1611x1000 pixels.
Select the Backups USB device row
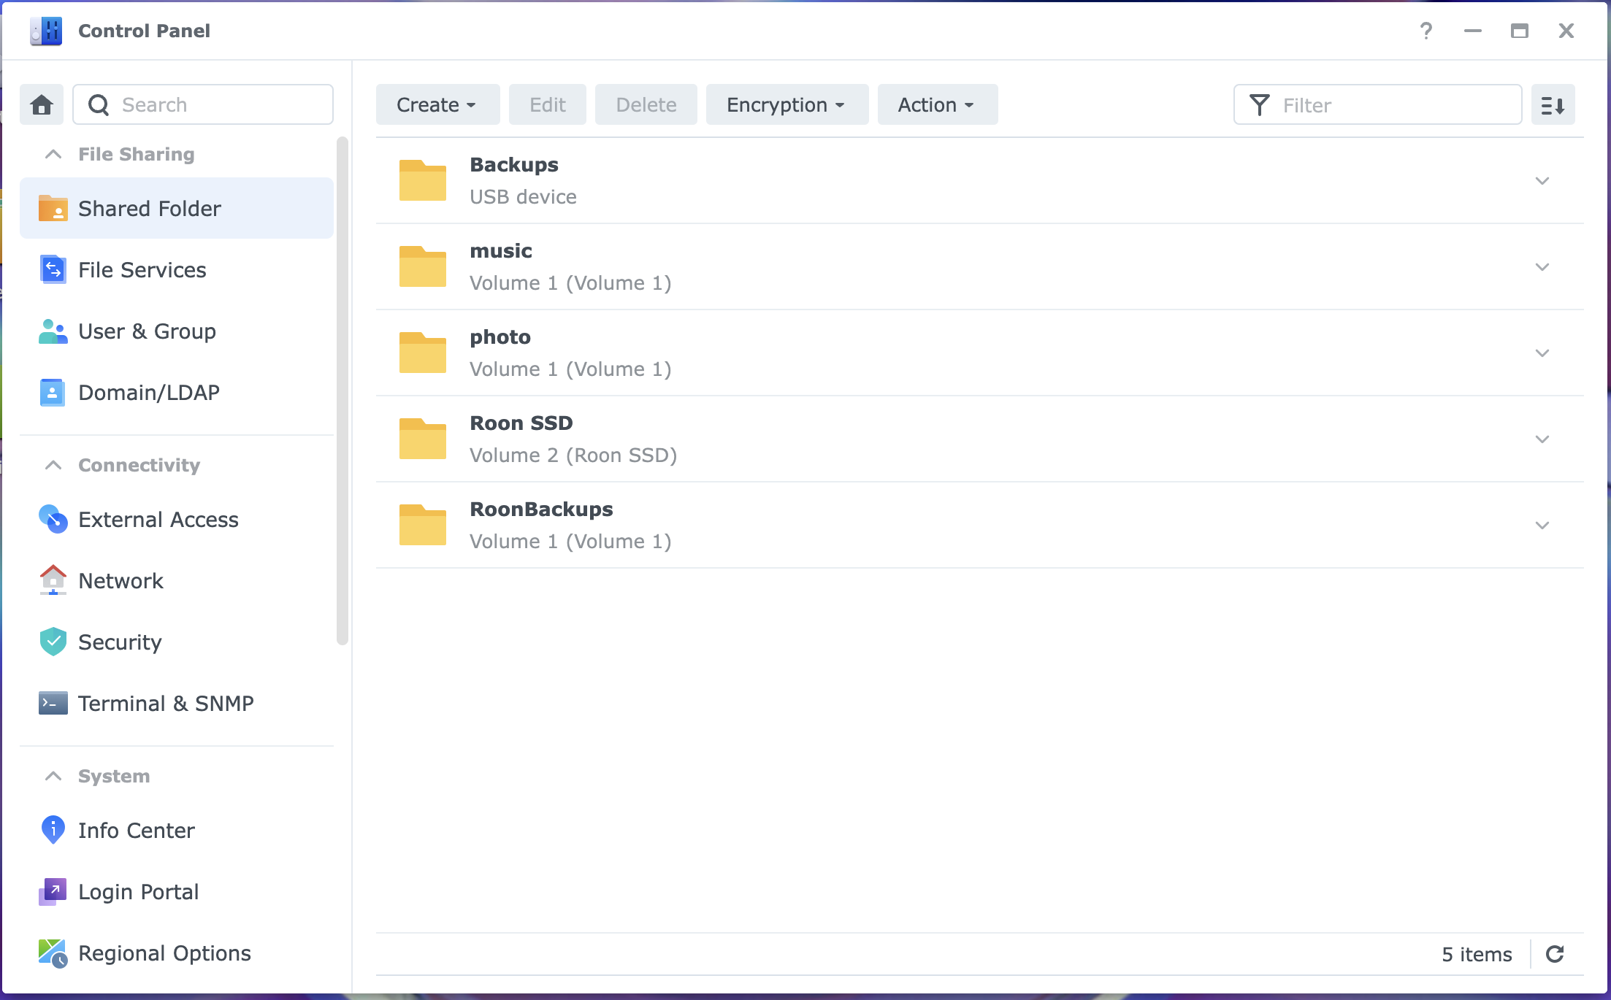click(x=979, y=180)
